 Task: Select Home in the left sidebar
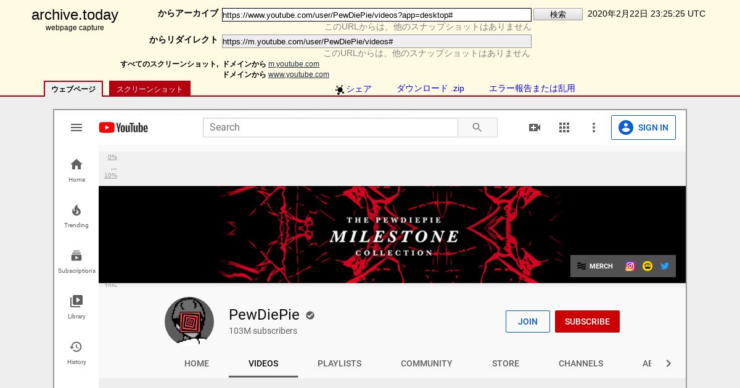click(x=76, y=171)
